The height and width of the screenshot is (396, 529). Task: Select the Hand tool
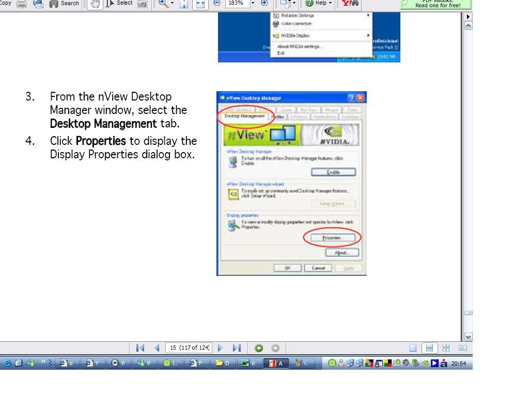tap(95, 4)
